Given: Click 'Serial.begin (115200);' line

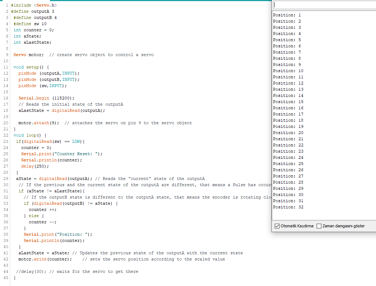Looking at the screenshot, I should pyautogui.click(x=47, y=98).
